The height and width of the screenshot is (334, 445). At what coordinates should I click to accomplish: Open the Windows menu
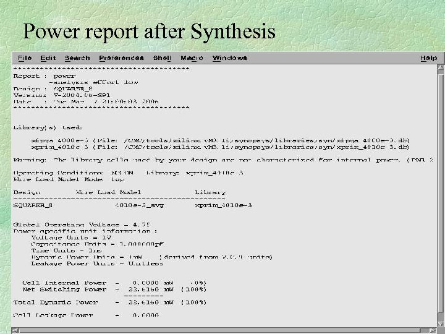pyautogui.click(x=229, y=58)
